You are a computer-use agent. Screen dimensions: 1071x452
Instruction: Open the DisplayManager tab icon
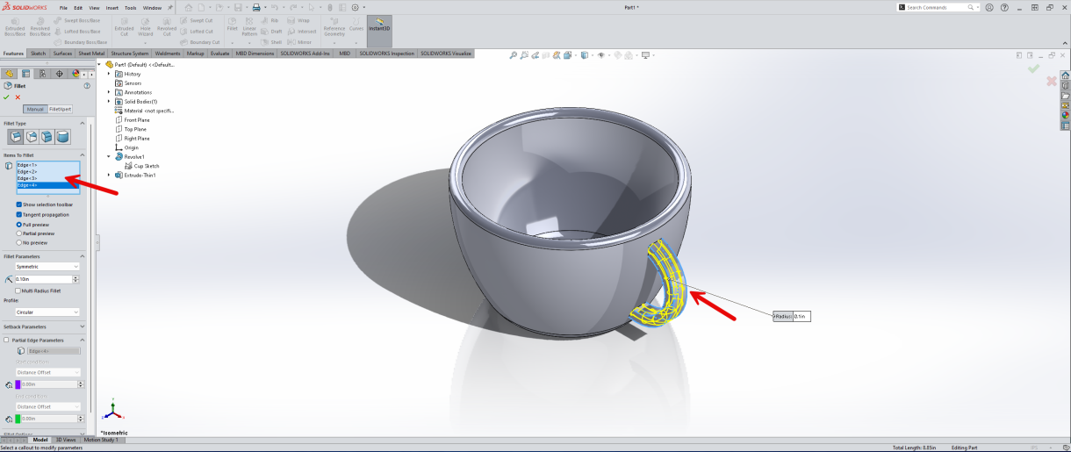click(x=75, y=74)
